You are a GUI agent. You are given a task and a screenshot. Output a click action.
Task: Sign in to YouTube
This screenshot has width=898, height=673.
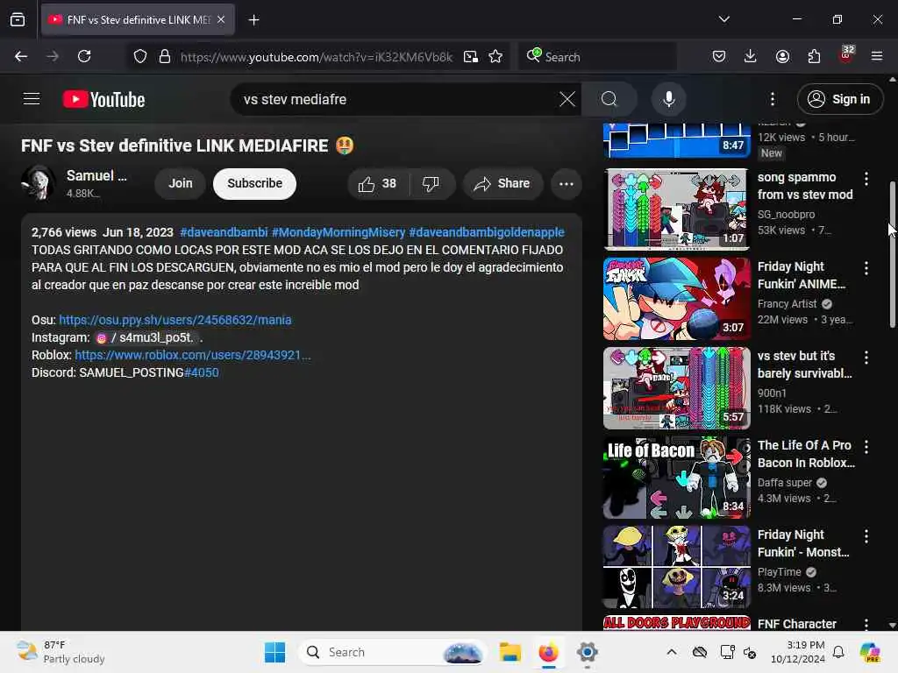click(839, 99)
